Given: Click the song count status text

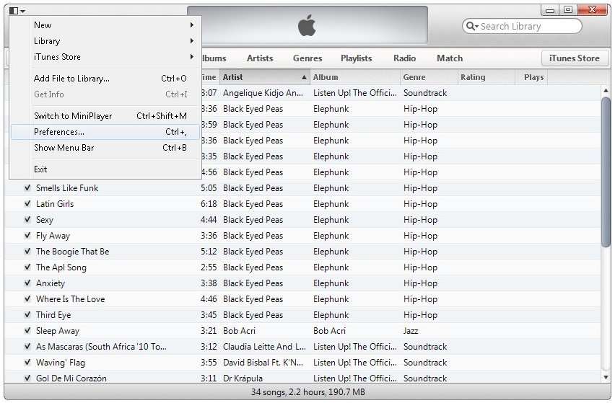Looking at the screenshot, I should pos(308,392).
